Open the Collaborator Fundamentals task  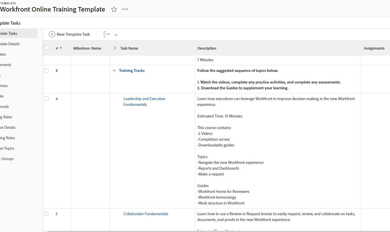pos(146,214)
